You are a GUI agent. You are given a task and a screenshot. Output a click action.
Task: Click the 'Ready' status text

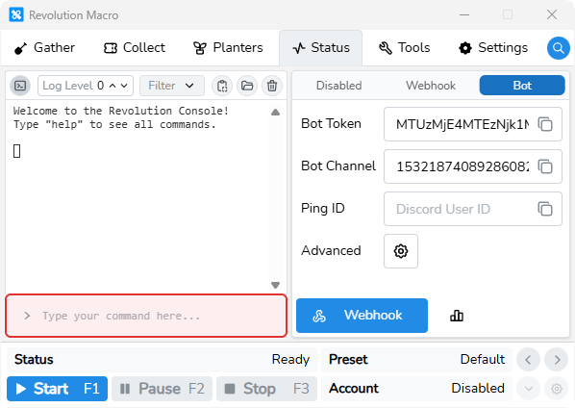(290, 360)
